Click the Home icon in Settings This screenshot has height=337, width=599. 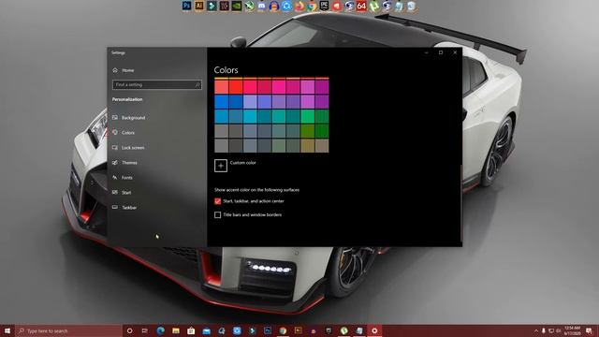pyautogui.click(x=115, y=70)
